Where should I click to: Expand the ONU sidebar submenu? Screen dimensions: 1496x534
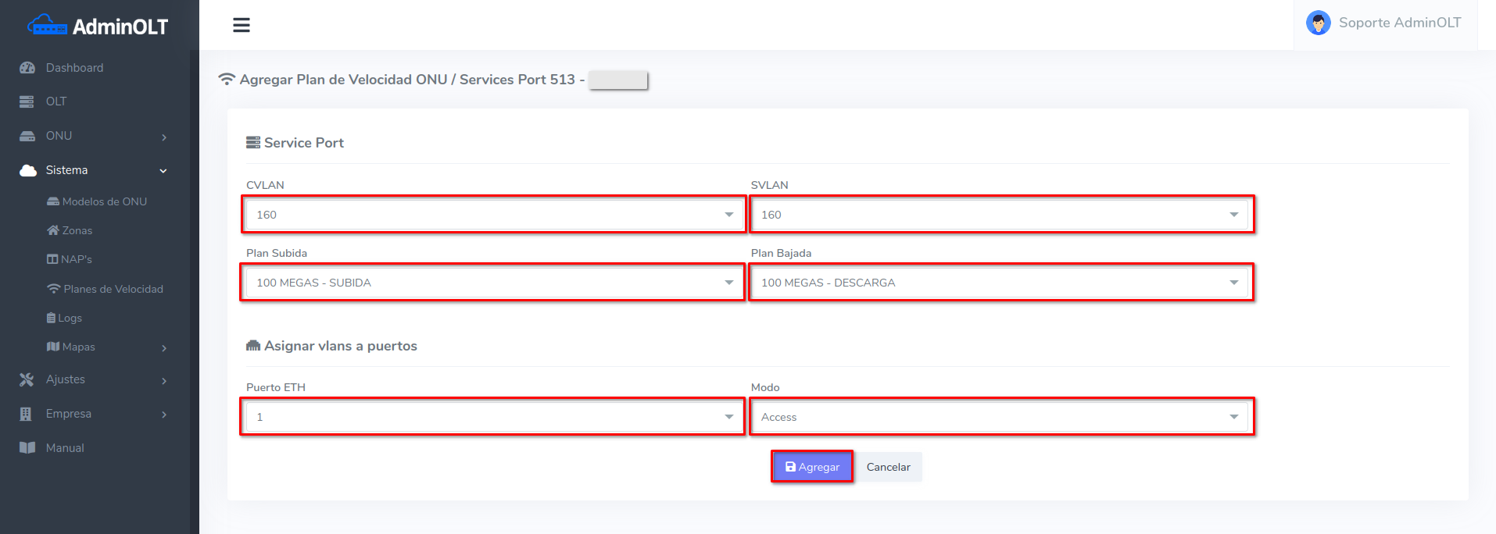pos(94,136)
